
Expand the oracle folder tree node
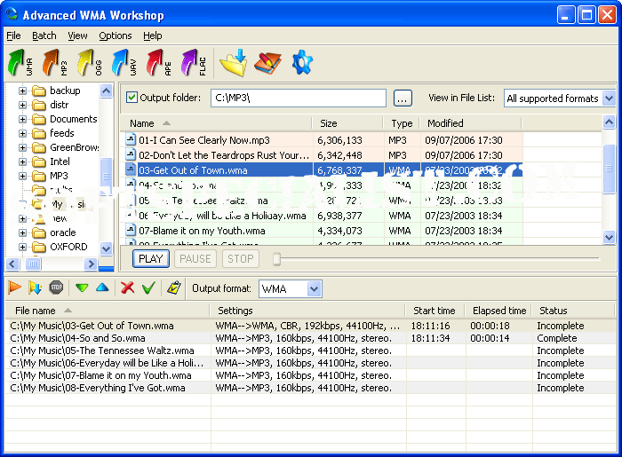[x=23, y=232]
